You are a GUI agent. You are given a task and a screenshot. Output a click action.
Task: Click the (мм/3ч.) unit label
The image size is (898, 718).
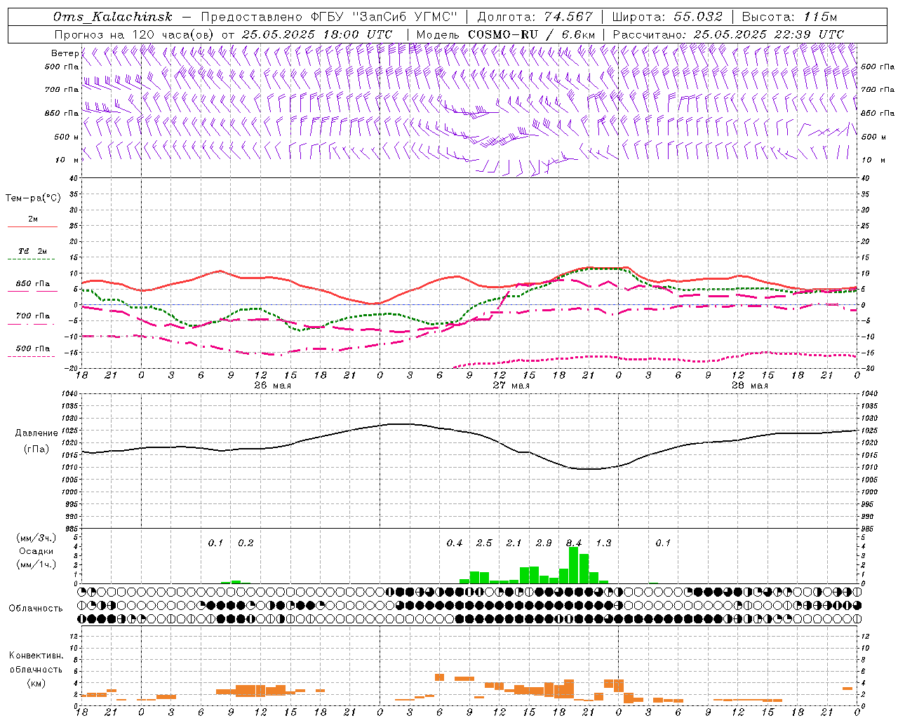point(36,538)
